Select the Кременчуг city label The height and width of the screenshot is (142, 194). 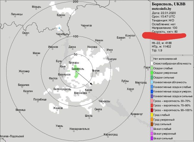pos(137,114)
